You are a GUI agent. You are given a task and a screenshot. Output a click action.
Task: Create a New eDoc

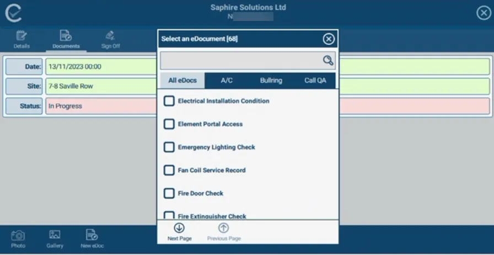pos(92,236)
